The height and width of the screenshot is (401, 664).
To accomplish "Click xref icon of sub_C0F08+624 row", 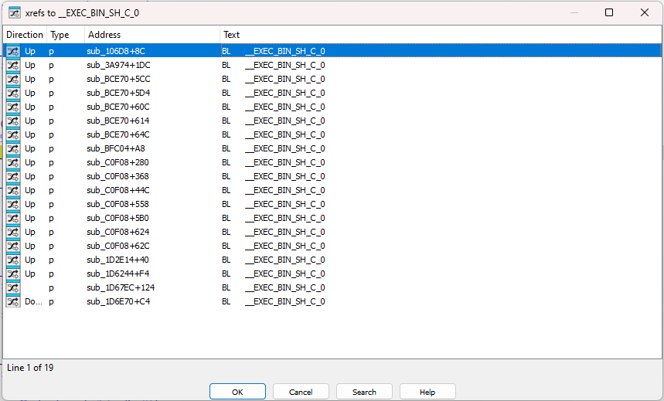I will [x=13, y=232].
